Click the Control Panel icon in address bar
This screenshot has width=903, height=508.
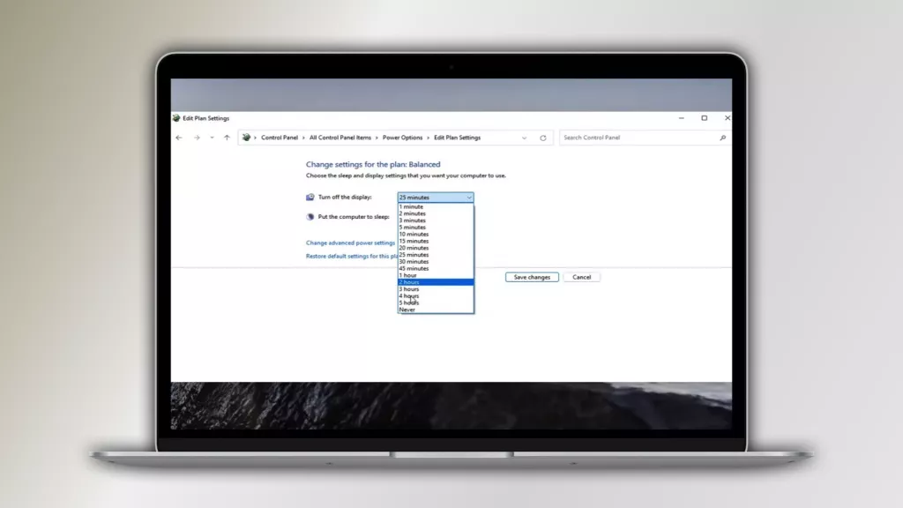(247, 138)
